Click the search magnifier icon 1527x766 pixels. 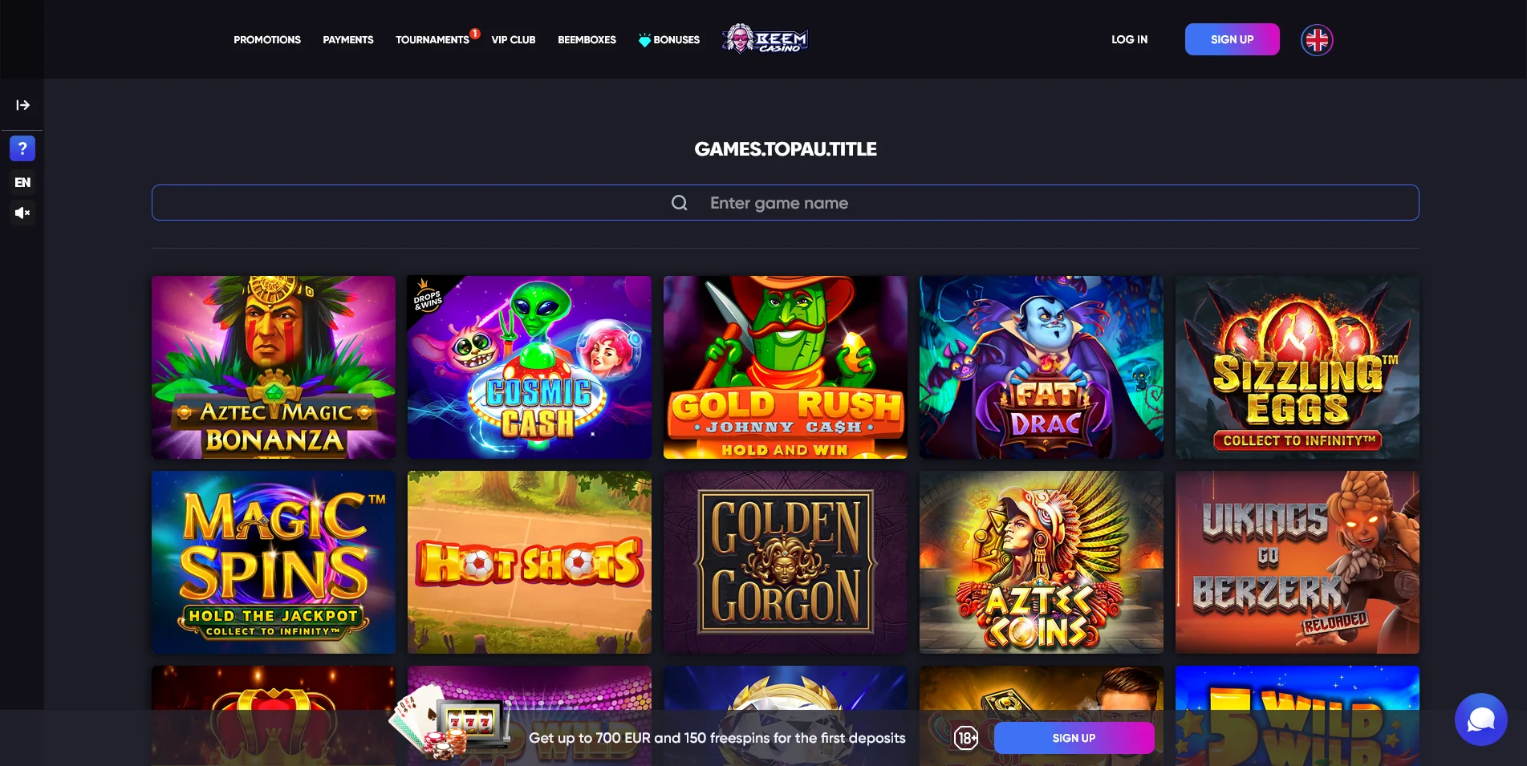click(679, 203)
